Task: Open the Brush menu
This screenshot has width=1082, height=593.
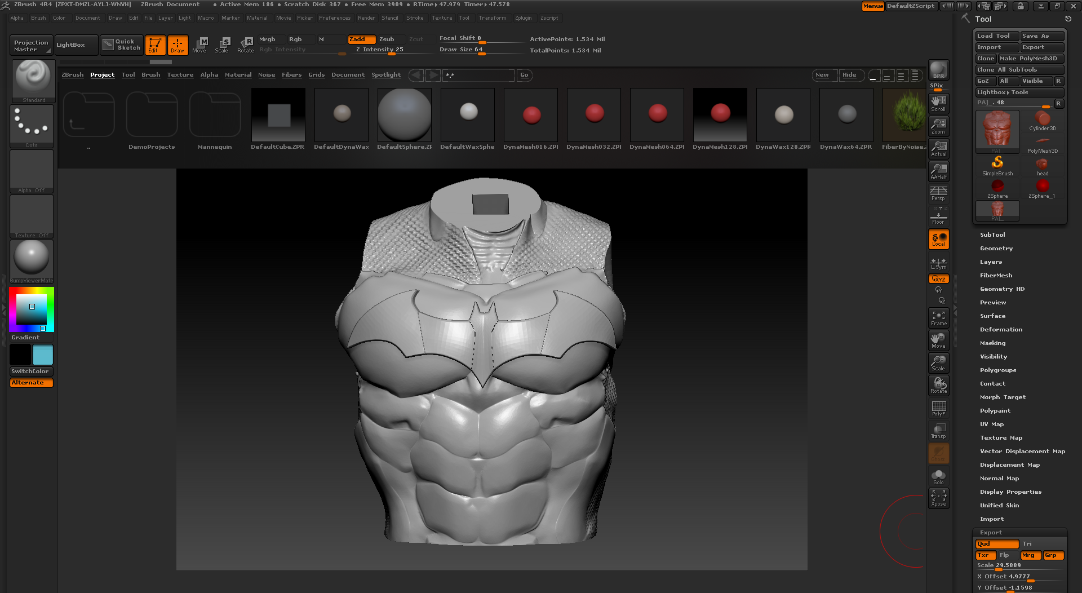Action: (x=38, y=18)
